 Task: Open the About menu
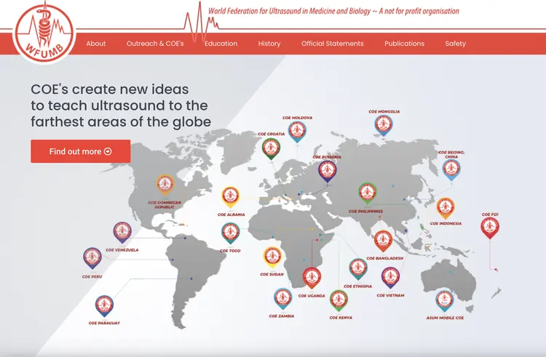(x=96, y=44)
